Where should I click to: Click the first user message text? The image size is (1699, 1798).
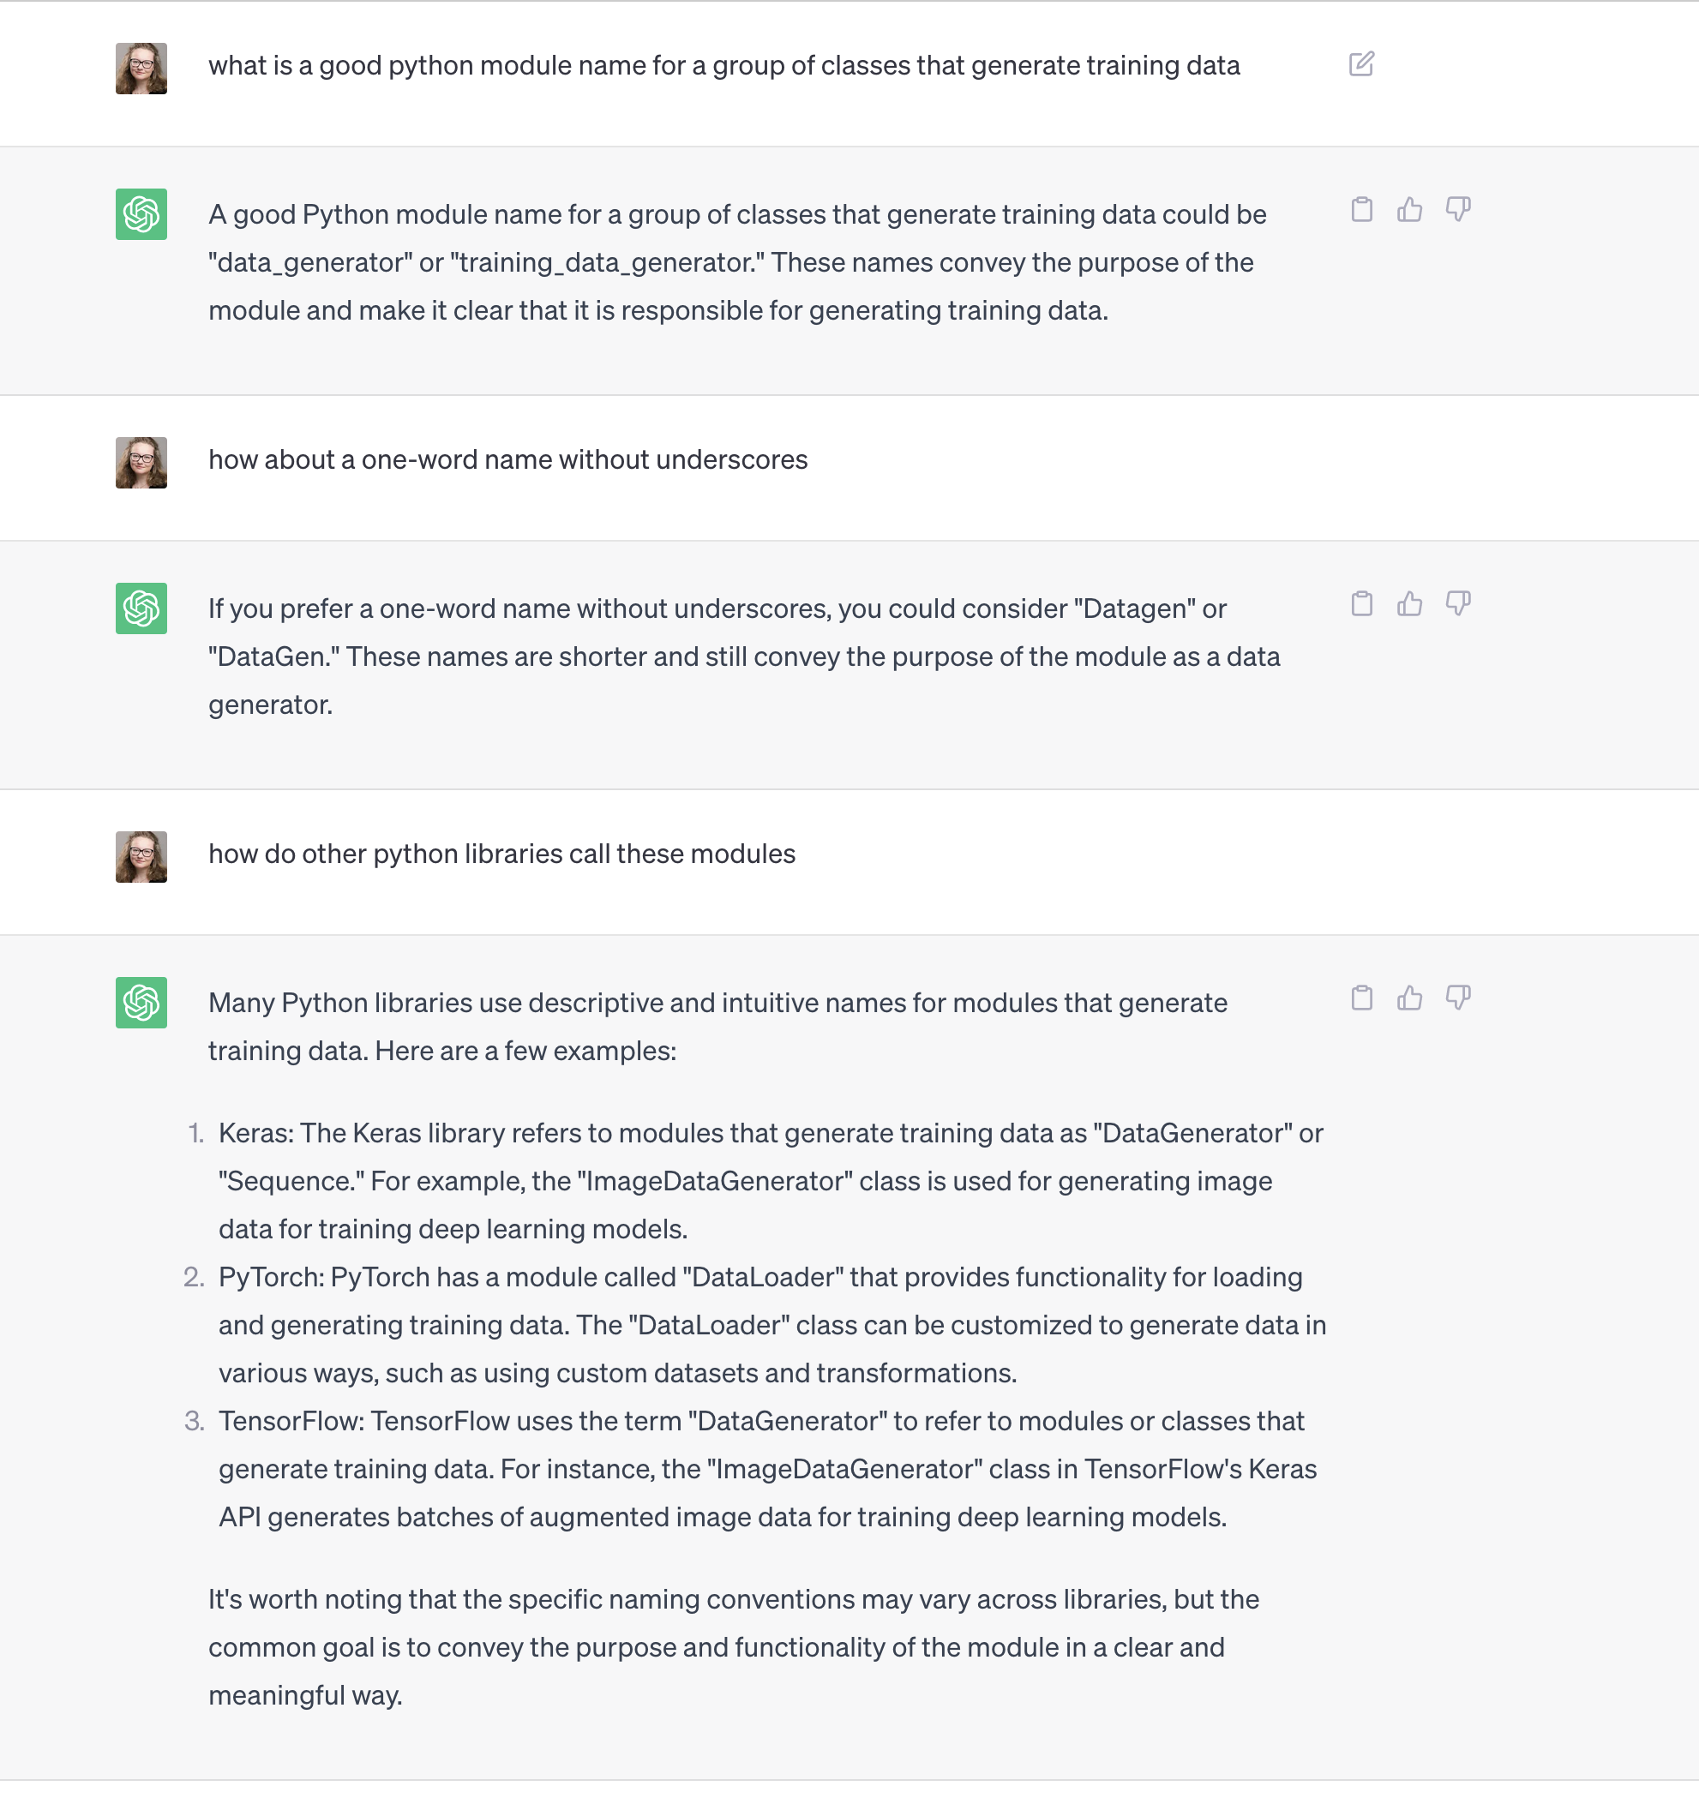coord(723,66)
